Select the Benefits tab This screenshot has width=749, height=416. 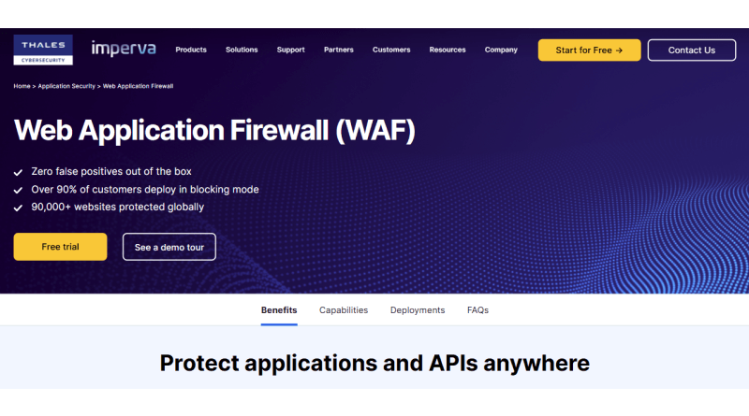click(x=279, y=310)
